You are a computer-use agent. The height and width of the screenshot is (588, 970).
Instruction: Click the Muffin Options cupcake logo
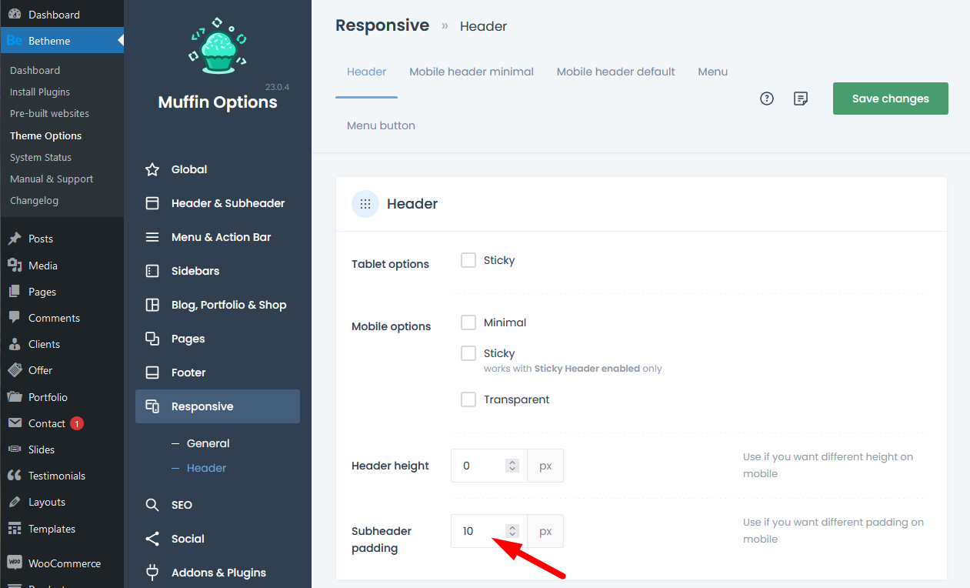click(x=218, y=46)
